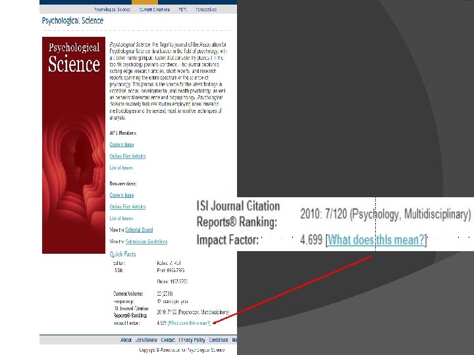Open List of Issues under APS Members

pyautogui.click(x=121, y=168)
